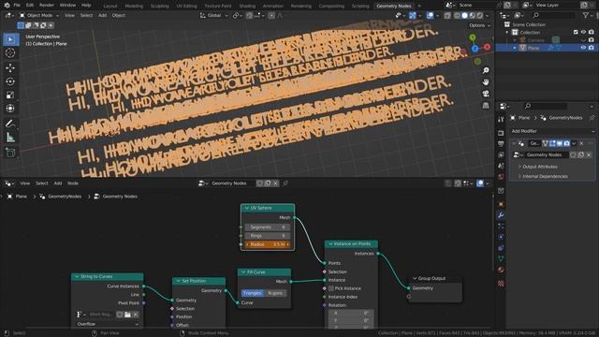599x337 pixels.
Task: Open Overflow dropdown on String to Curves node
Action: pyautogui.click(x=108, y=324)
